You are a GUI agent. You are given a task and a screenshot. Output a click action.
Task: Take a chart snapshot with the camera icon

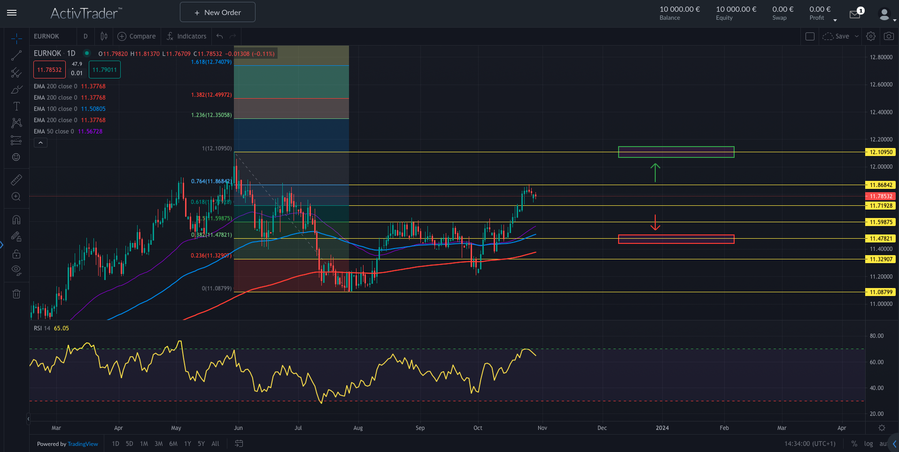pyautogui.click(x=889, y=36)
